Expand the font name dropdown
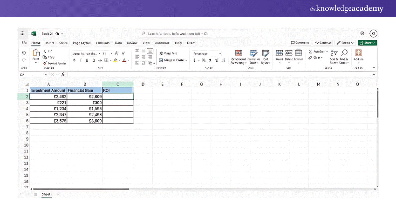 click(98, 53)
